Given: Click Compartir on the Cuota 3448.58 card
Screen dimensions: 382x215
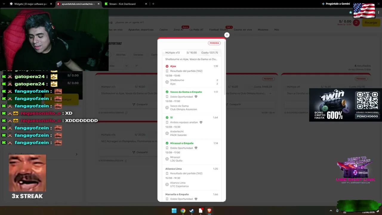Looking at the screenshot, I should (233, 105).
